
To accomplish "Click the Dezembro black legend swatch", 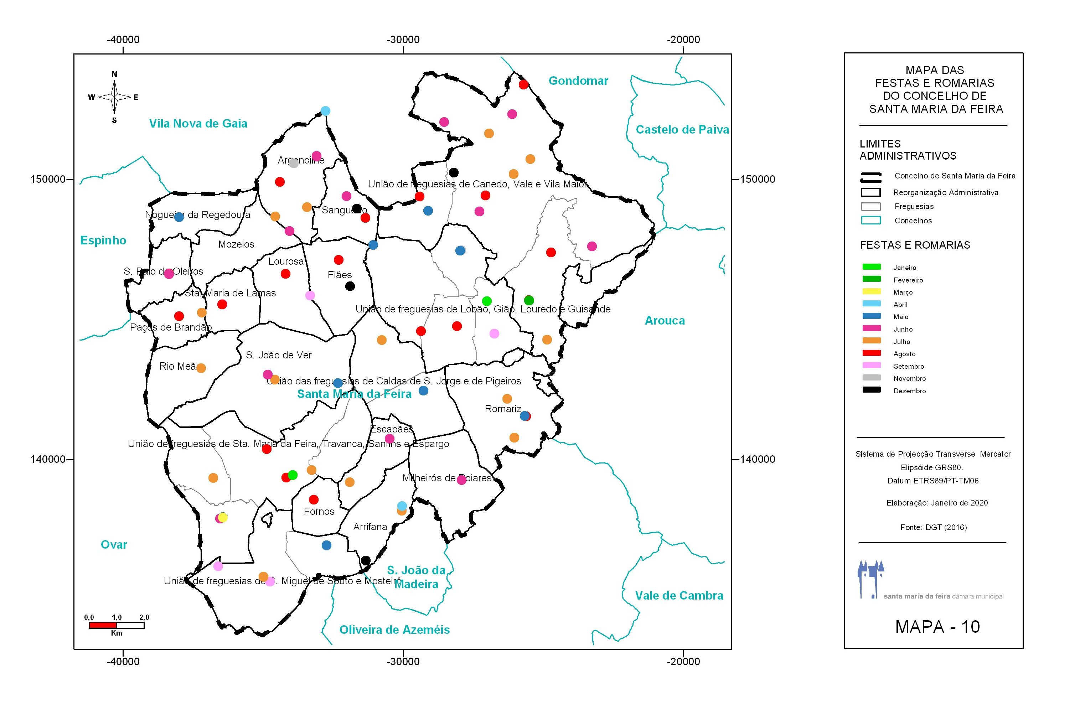I will point(871,390).
